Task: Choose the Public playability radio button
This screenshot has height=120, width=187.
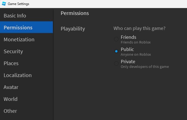Action: tap(116, 51)
